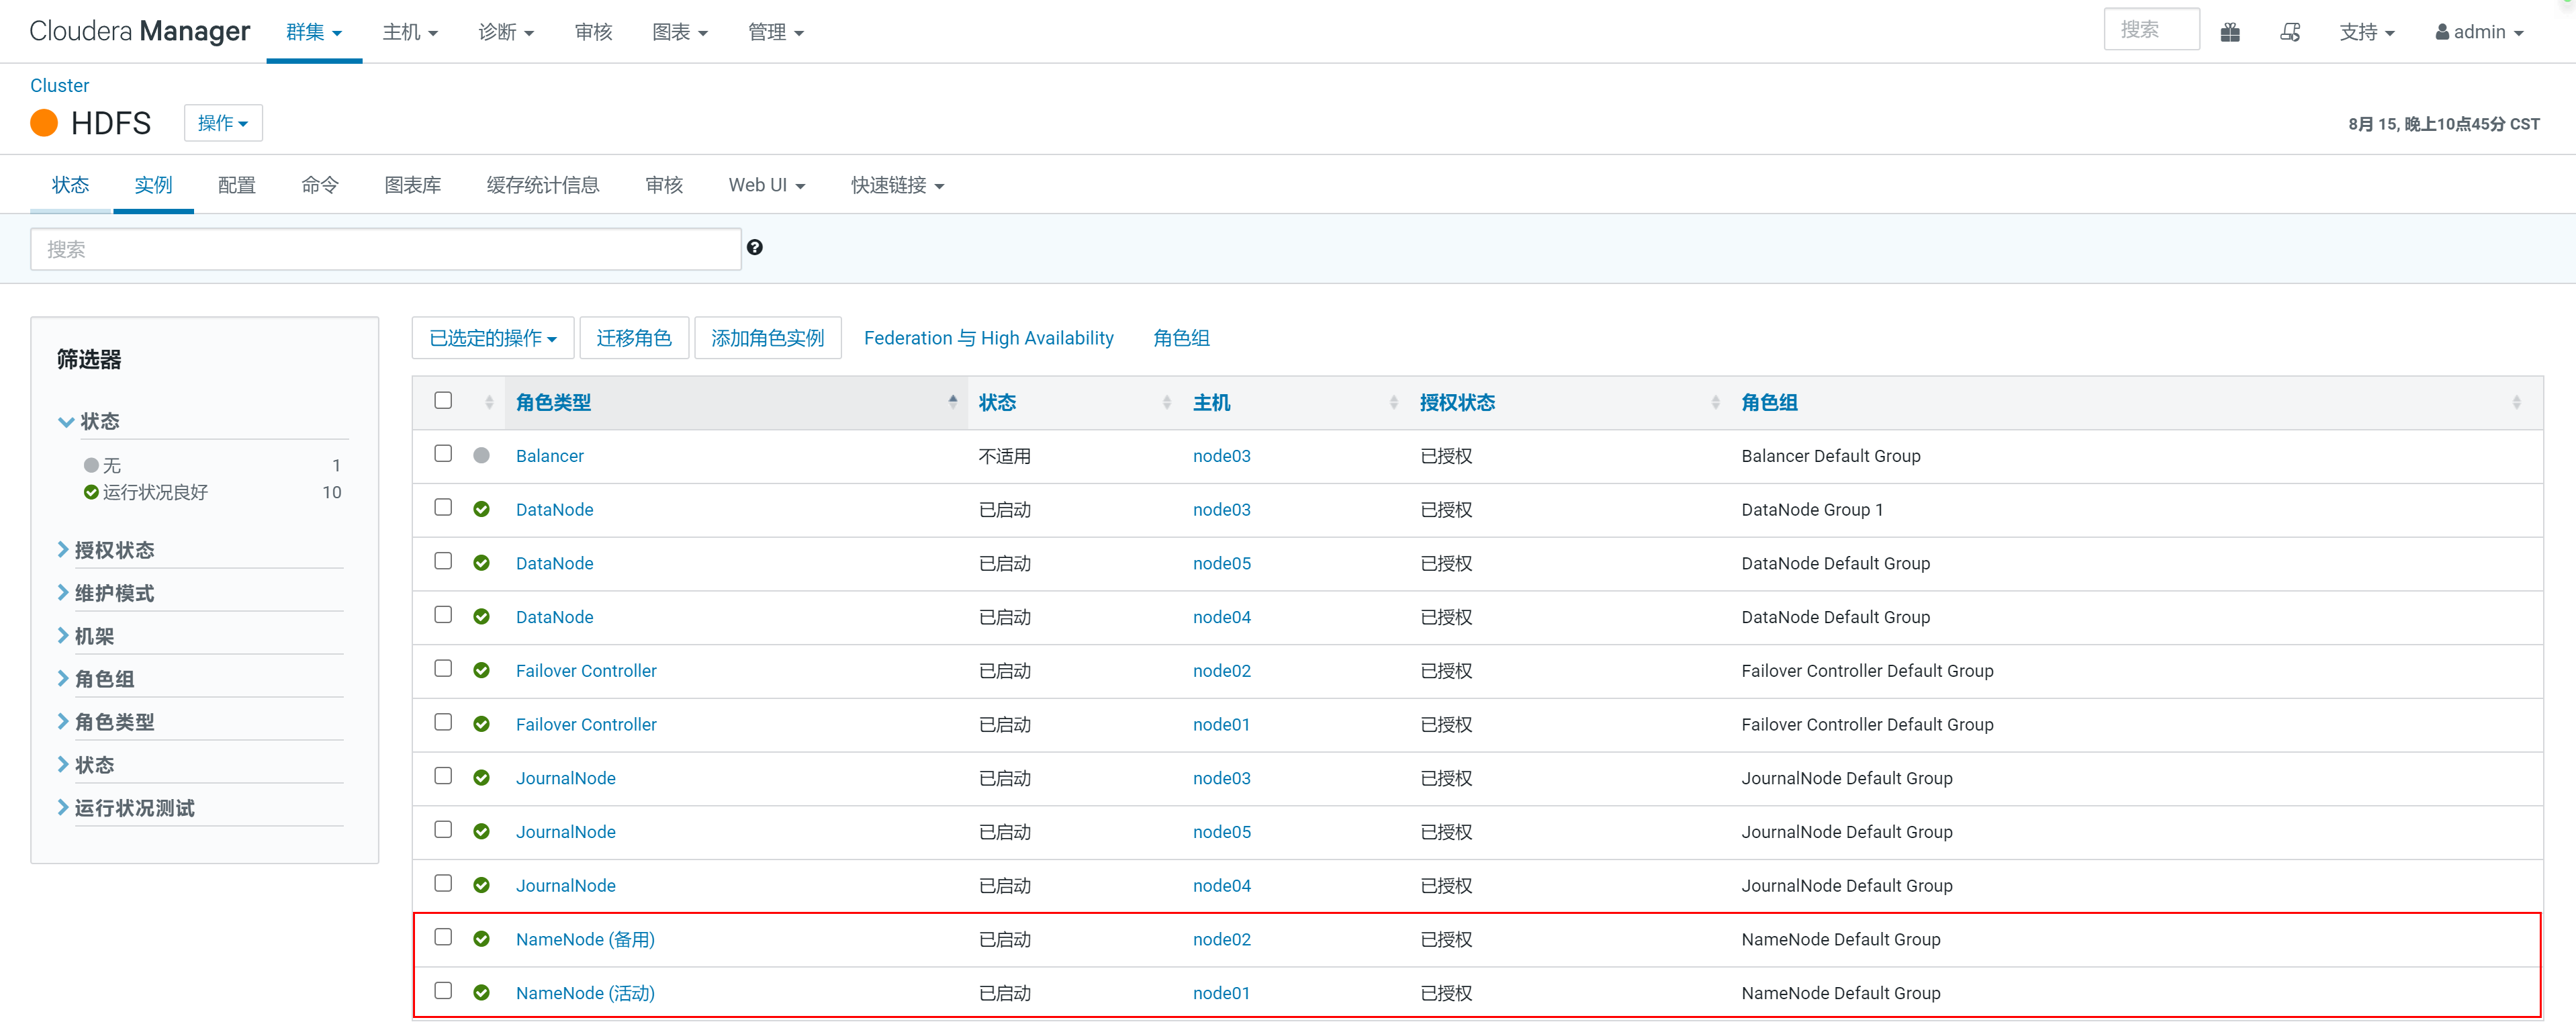Viewport: 2576px width, 1022px height.
Task: Open the 群集 dropdown menu
Action: tap(314, 32)
